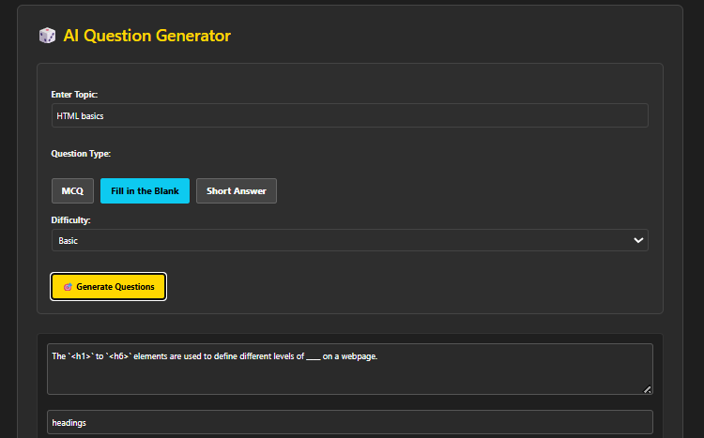Choose the Short Answer question type
This screenshot has height=438, width=704.
pyautogui.click(x=236, y=191)
